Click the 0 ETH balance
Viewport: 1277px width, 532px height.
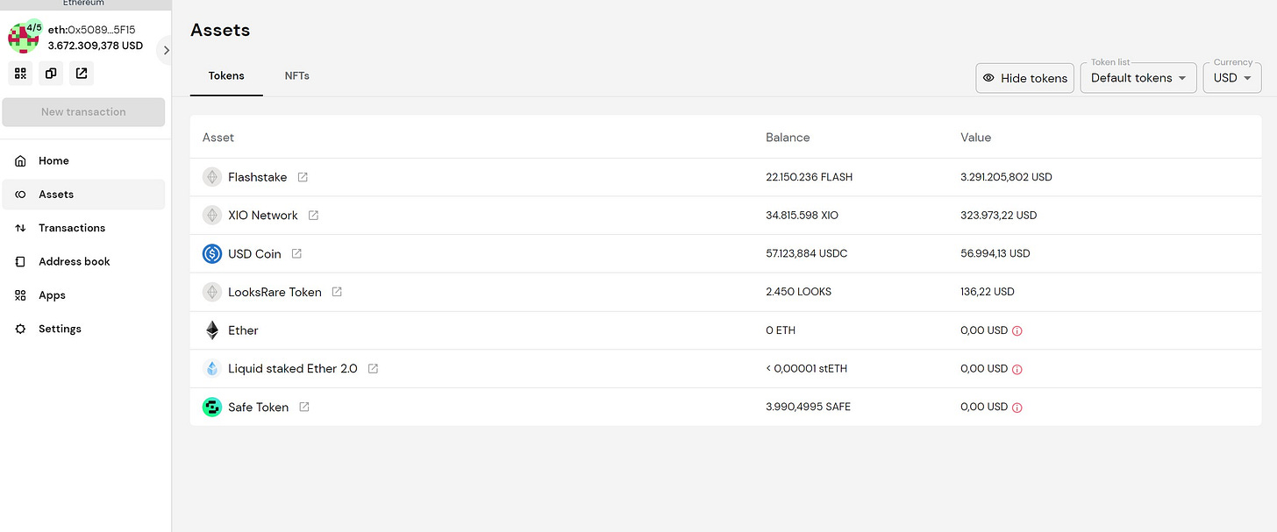click(780, 330)
